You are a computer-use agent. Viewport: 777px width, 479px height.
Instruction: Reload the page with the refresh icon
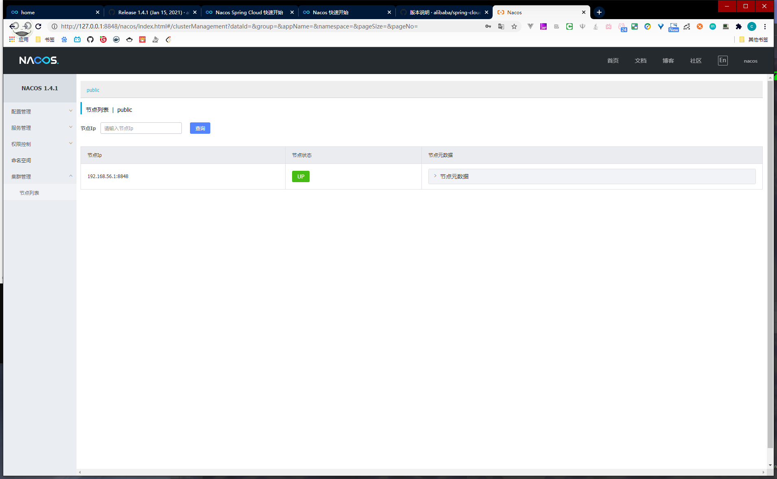coord(38,26)
